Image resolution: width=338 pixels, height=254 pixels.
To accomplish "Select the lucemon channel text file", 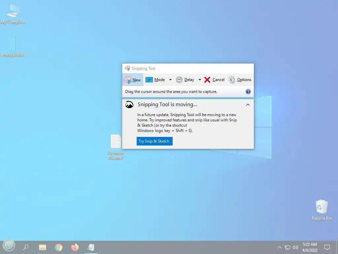I will [116, 147].
